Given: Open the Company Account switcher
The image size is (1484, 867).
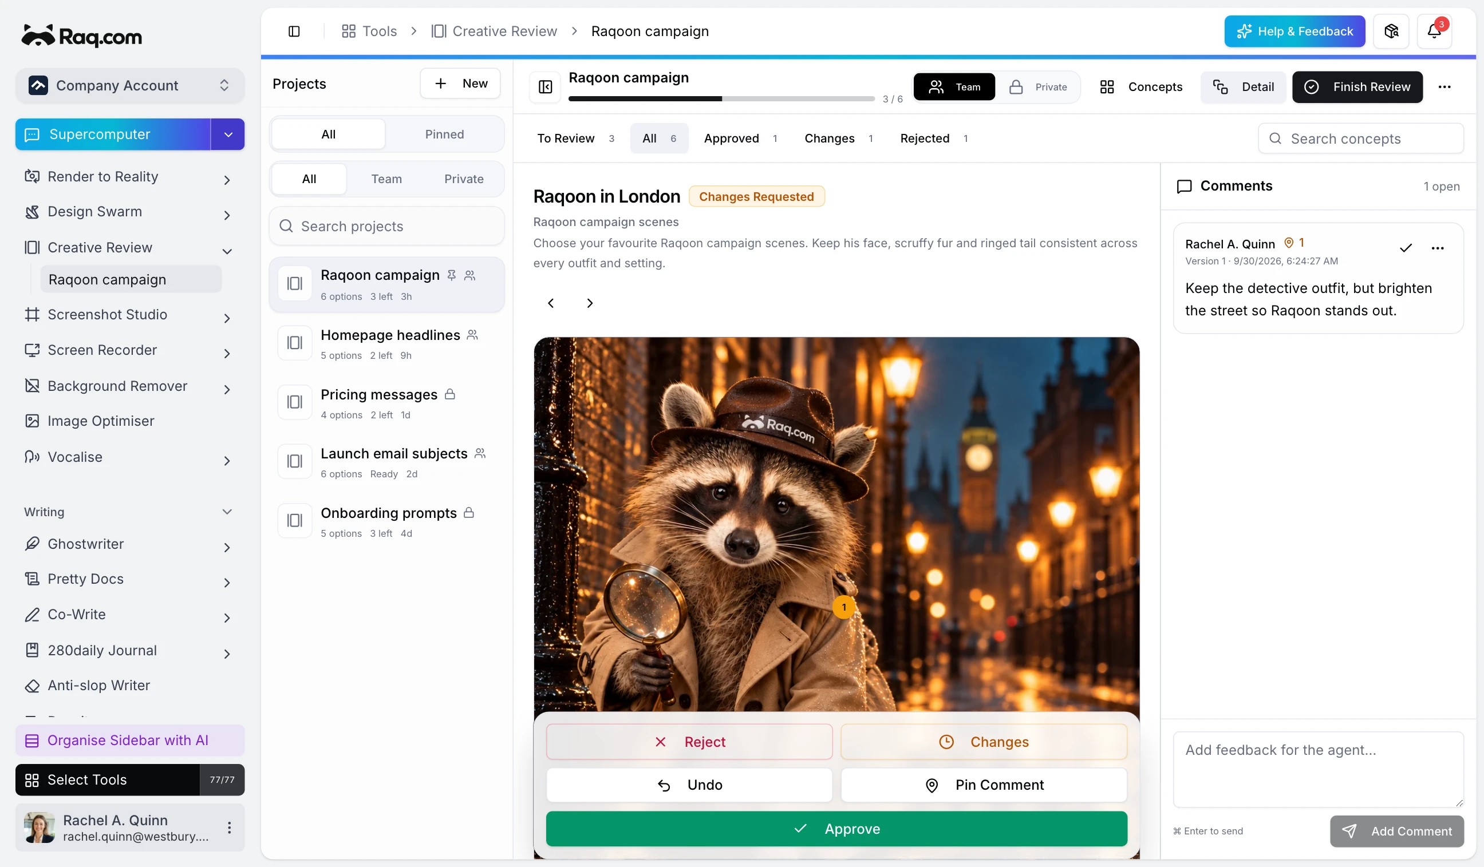Looking at the screenshot, I should pyautogui.click(x=129, y=86).
